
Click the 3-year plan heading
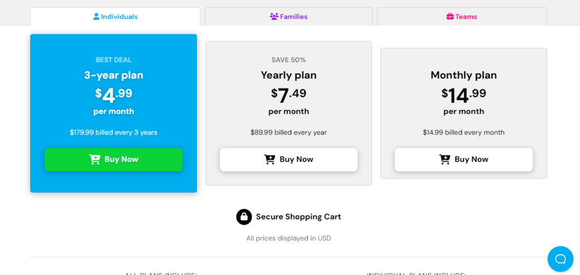113,75
